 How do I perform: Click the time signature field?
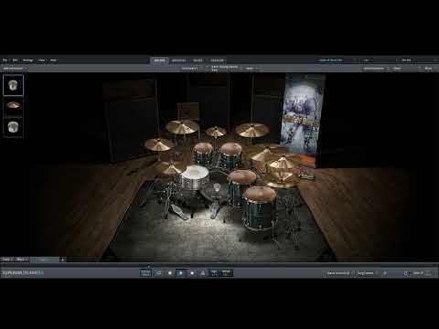(214, 273)
